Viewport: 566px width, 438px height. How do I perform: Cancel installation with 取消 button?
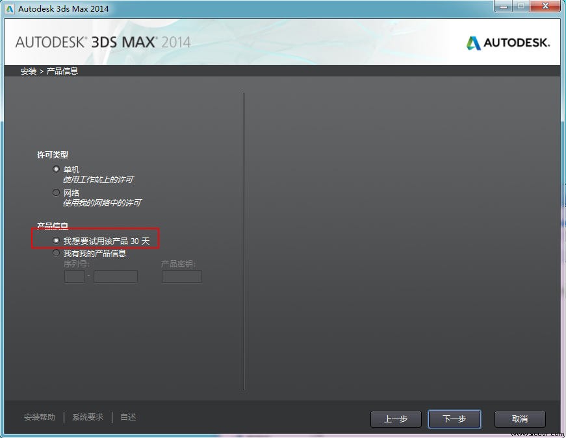520,419
